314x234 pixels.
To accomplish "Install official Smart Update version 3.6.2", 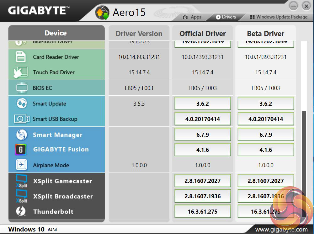I will [x=203, y=104].
